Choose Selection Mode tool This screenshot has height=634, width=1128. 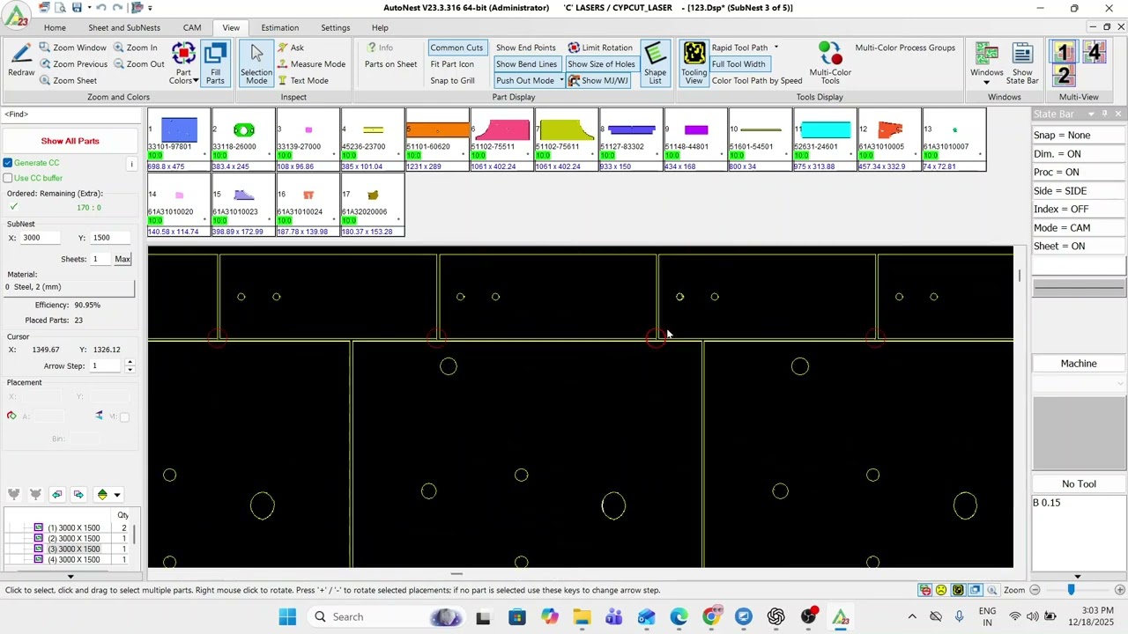tap(256, 63)
